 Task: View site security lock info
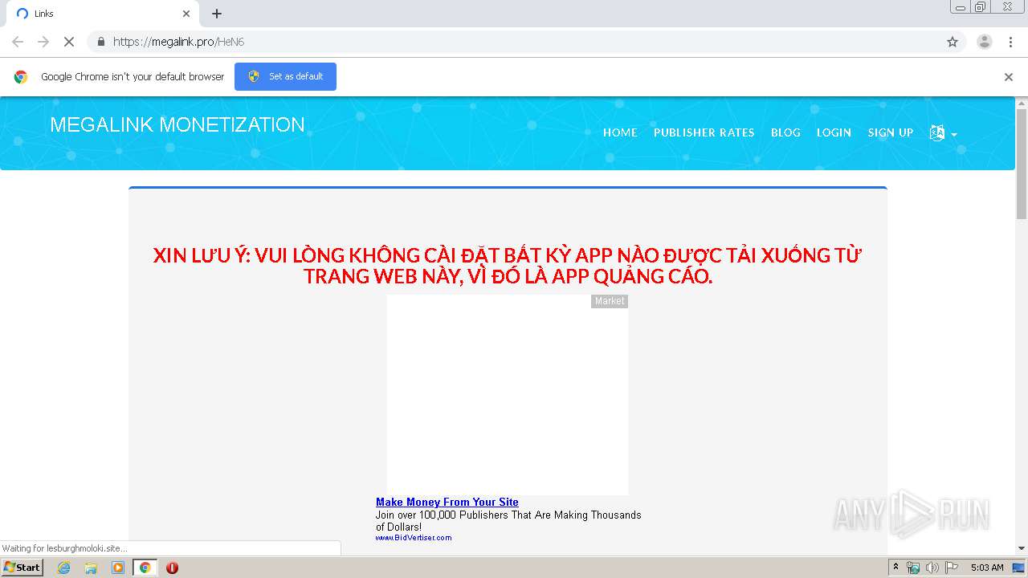100,42
